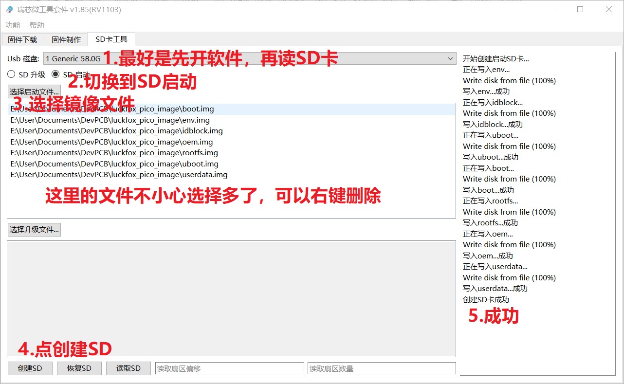Select the SD卡工具 tab
Screen dimensions: 624x384
click(111, 39)
